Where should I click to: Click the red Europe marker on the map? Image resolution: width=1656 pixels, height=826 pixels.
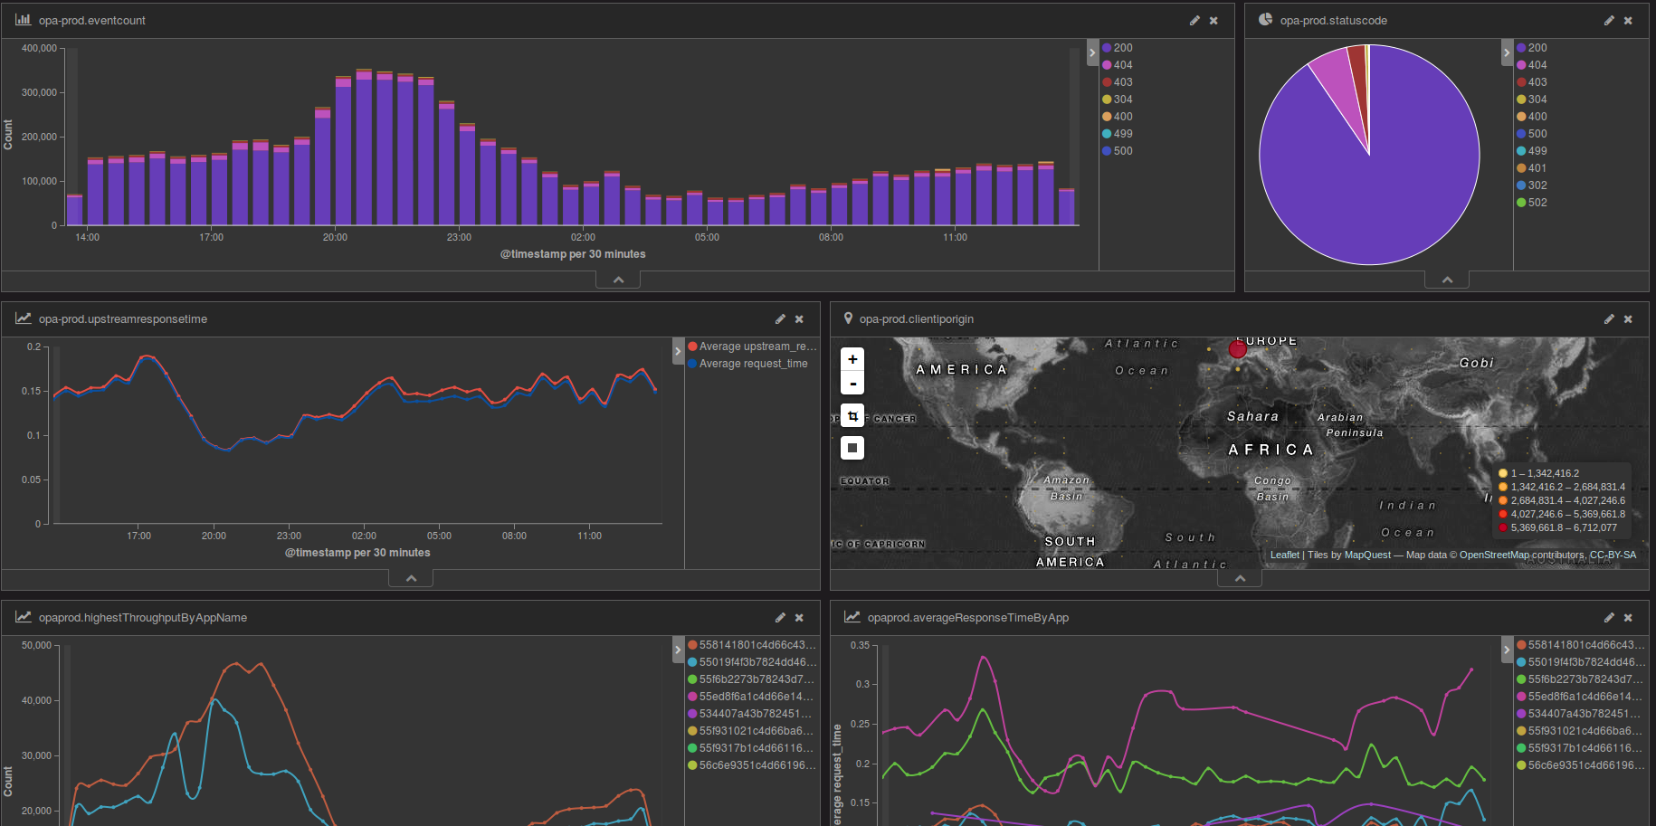pyautogui.click(x=1237, y=349)
